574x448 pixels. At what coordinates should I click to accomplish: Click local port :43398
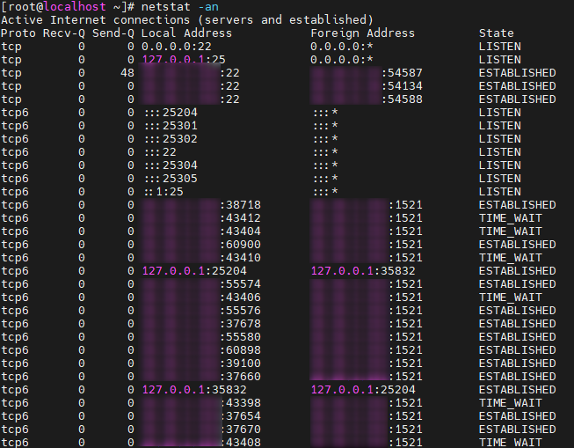tap(241, 403)
